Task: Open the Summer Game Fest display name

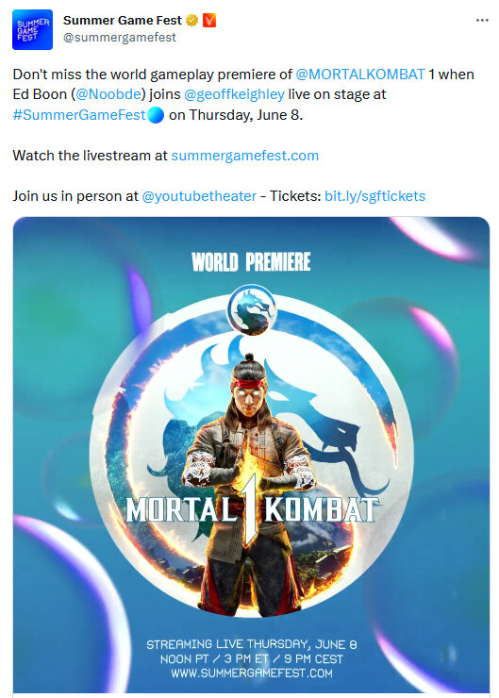Action: click(x=123, y=21)
